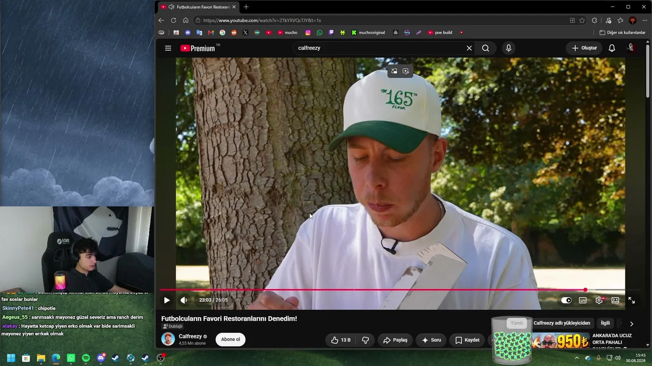The image size is (652, 366).
Task: Open the browser profile avatar
Action: tap(633, 20)
